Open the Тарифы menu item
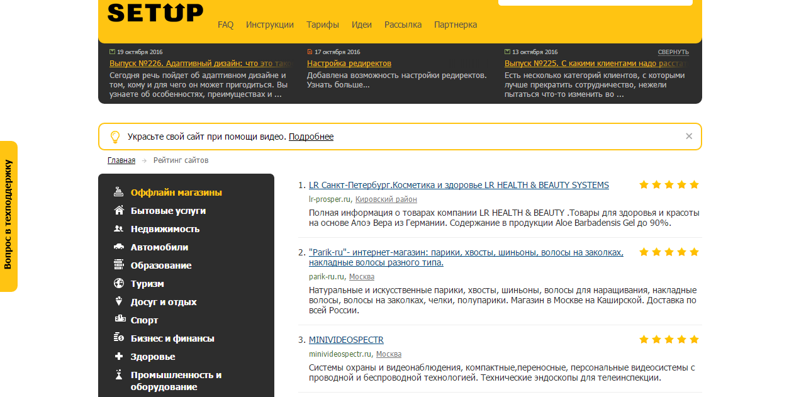Viewport: 794px width, 397px height. point(323,25)
